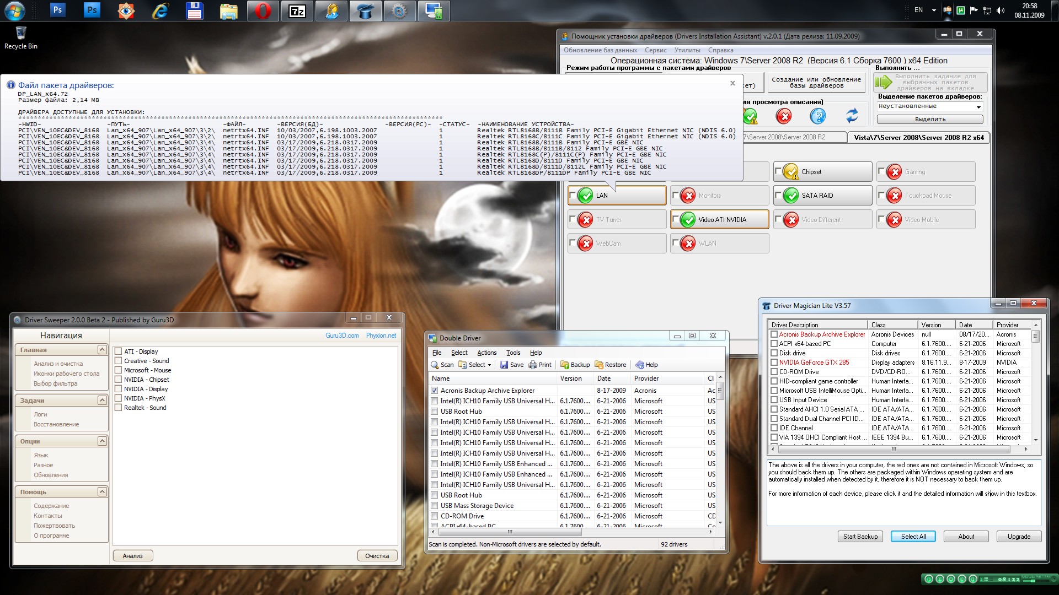Uncheck Acronis Backup Archive Explorer in Double Driver

435,391
